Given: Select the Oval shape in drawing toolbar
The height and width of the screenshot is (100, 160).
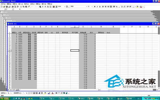Looking at the screenshot, I should click(31, 93).
